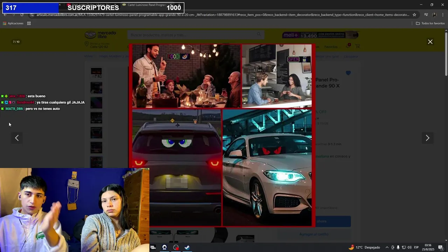Select the address bar URL
The height and width of the screenshot is (252, 448).
(x=223, y=15)
